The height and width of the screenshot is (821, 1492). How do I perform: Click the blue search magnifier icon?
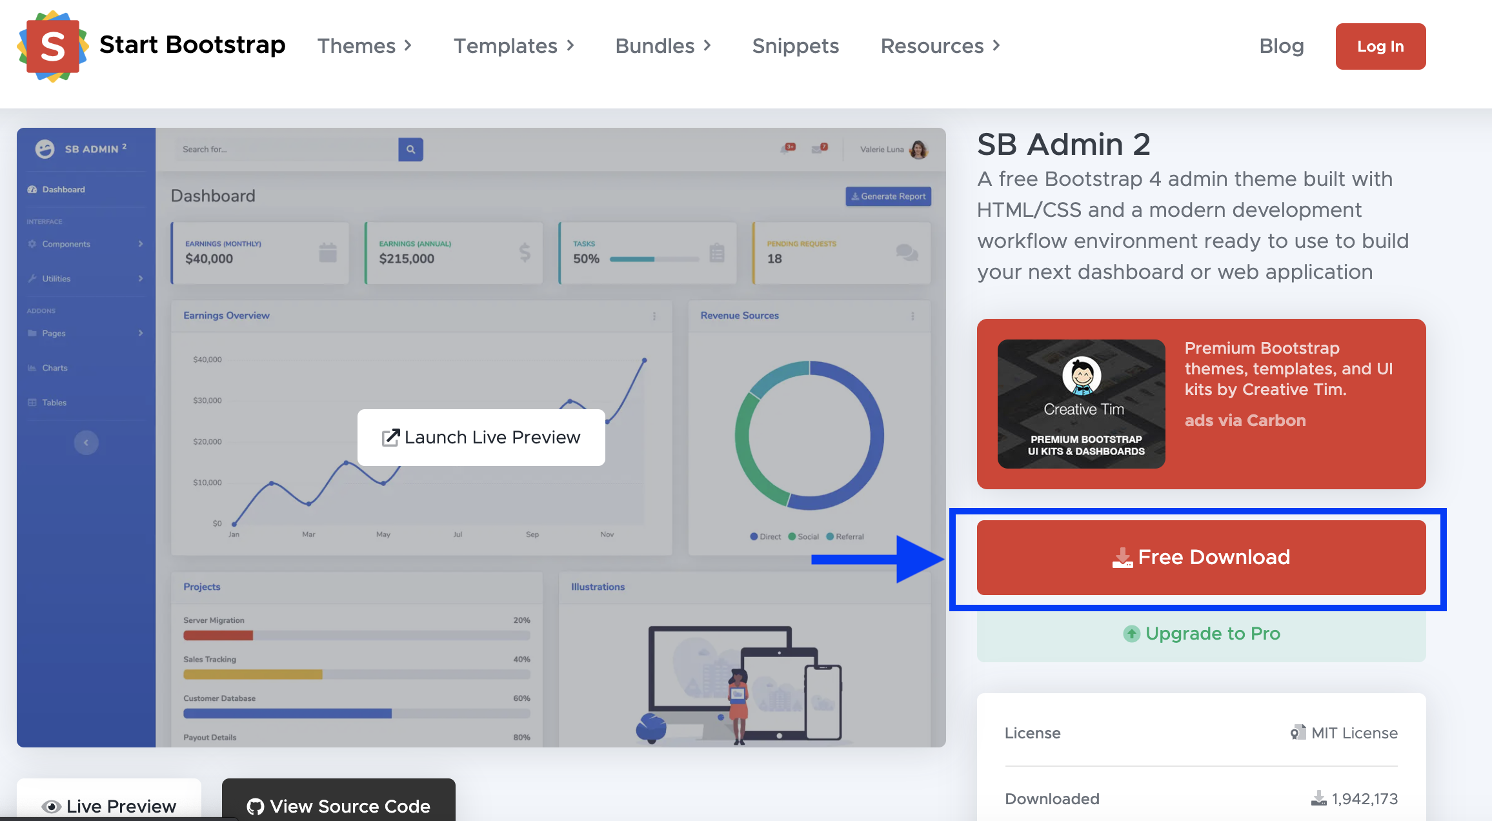point(410,149)
